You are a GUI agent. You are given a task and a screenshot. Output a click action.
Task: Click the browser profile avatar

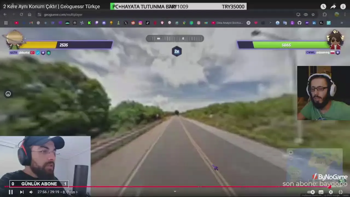pyautogui.click(x=337, y=15)
